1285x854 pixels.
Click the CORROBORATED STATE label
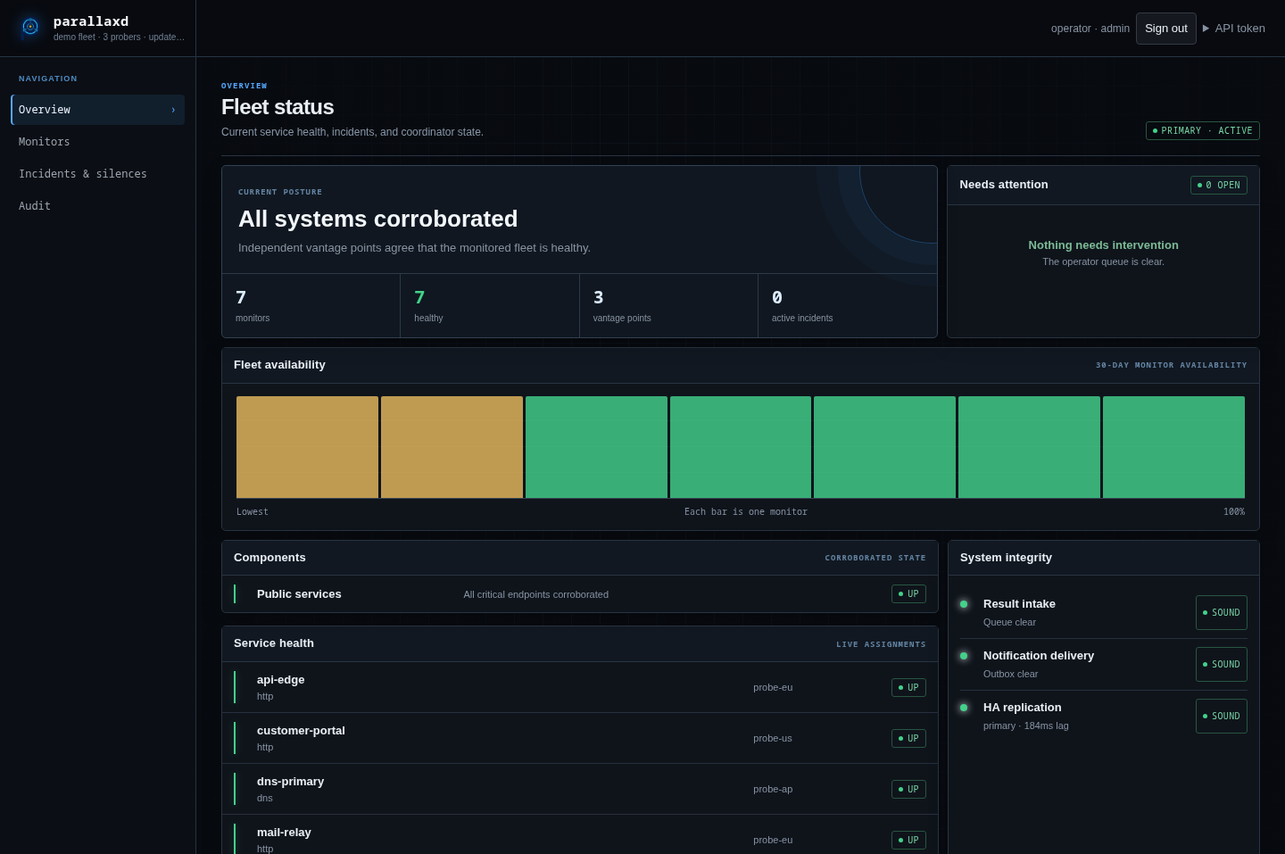(875, 558)
